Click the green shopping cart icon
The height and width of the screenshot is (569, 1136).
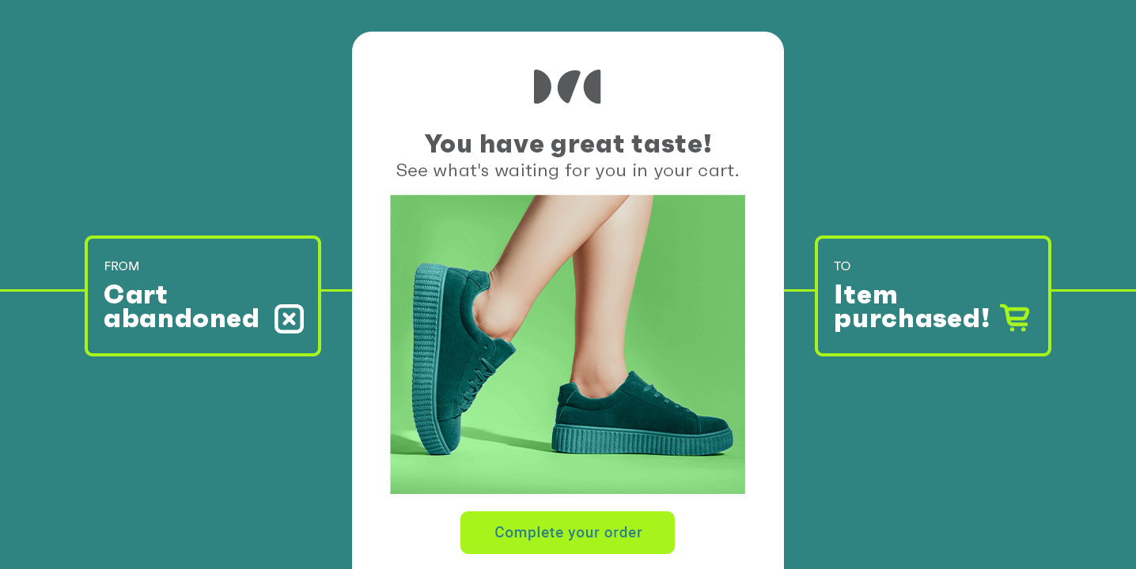pyautogui.click(x=1015, y=318)
